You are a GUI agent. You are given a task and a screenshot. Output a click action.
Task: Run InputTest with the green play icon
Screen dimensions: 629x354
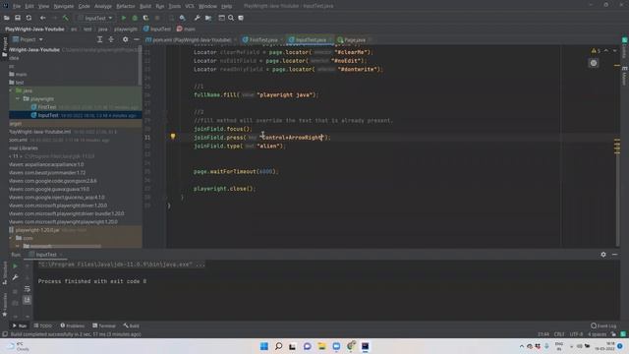click(x=124, y=18)
